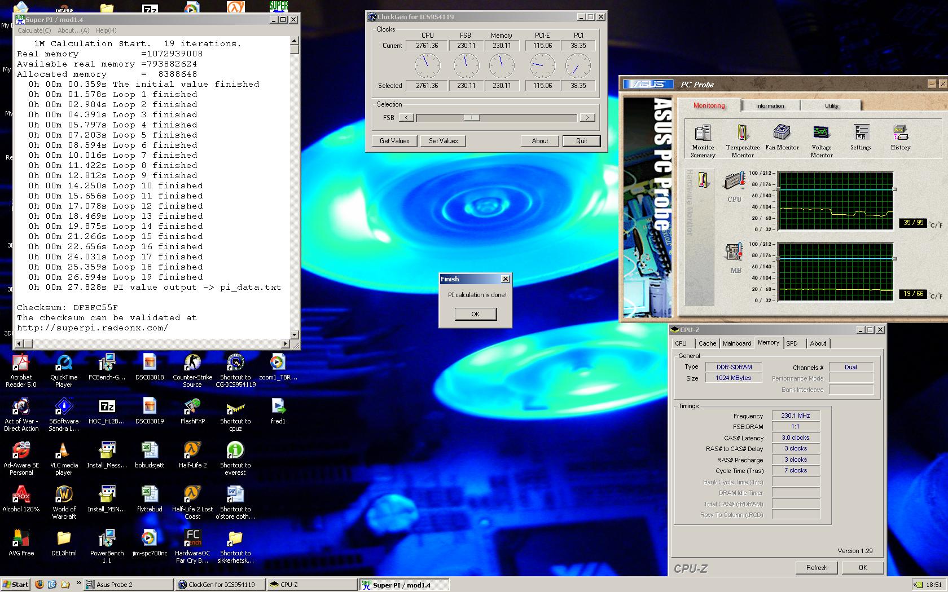948x592 pixels.
Task: Click FSB slider thumb in ClockGen
Action: coord(472,118)
